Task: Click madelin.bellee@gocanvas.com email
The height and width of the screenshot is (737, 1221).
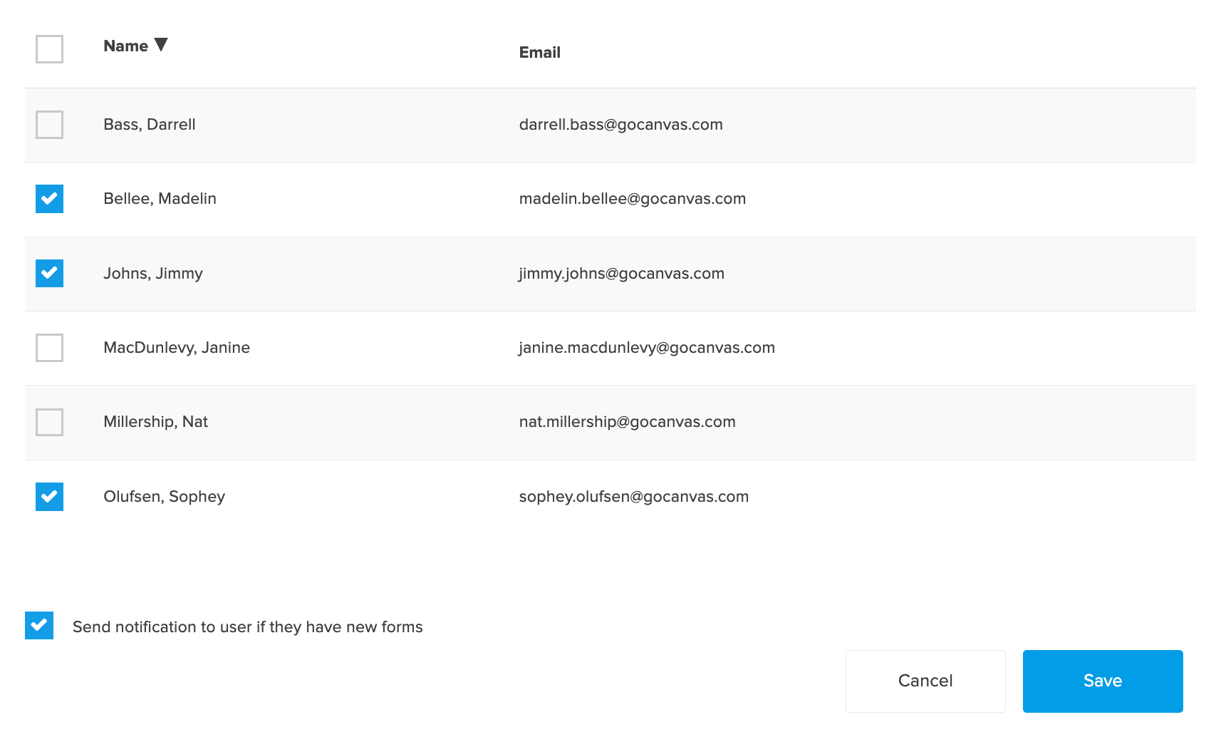Action: (x=632, y=199)
